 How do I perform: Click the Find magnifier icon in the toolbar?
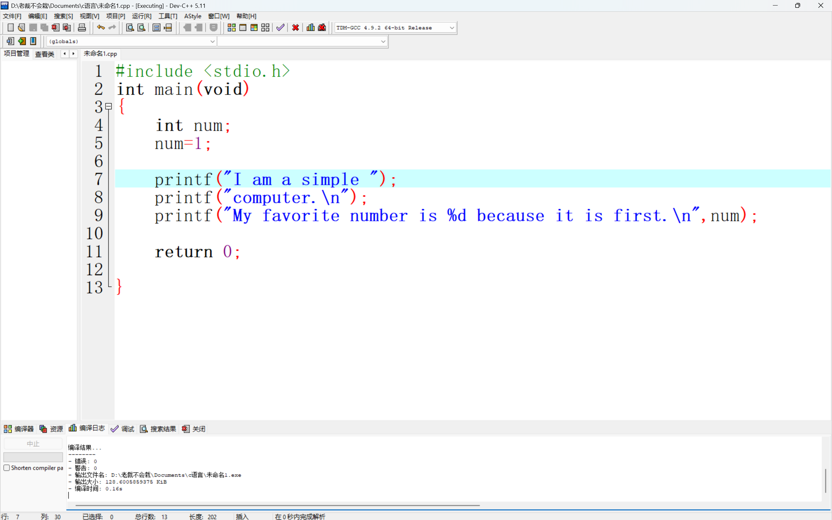[130, 28]
